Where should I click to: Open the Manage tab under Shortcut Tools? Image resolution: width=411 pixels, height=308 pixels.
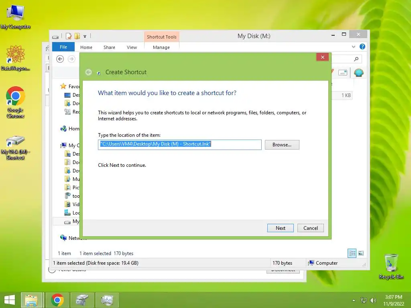point(161,47)
